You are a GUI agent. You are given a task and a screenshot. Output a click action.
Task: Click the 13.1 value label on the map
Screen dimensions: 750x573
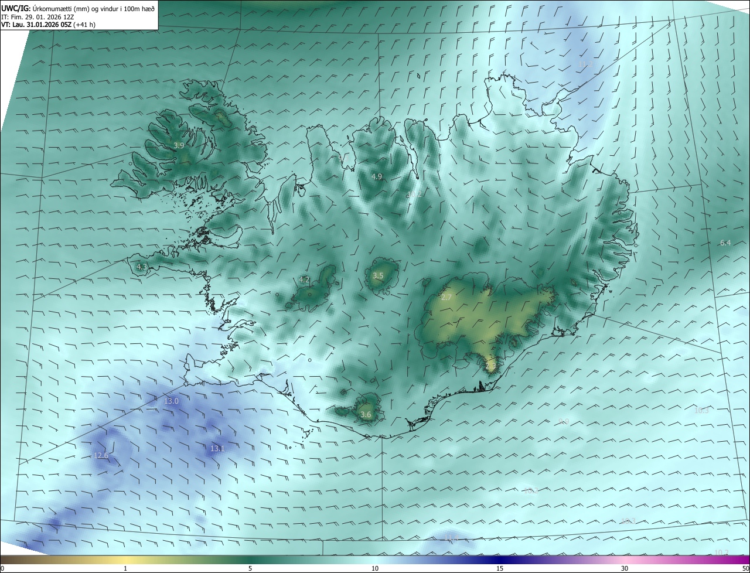217,448
